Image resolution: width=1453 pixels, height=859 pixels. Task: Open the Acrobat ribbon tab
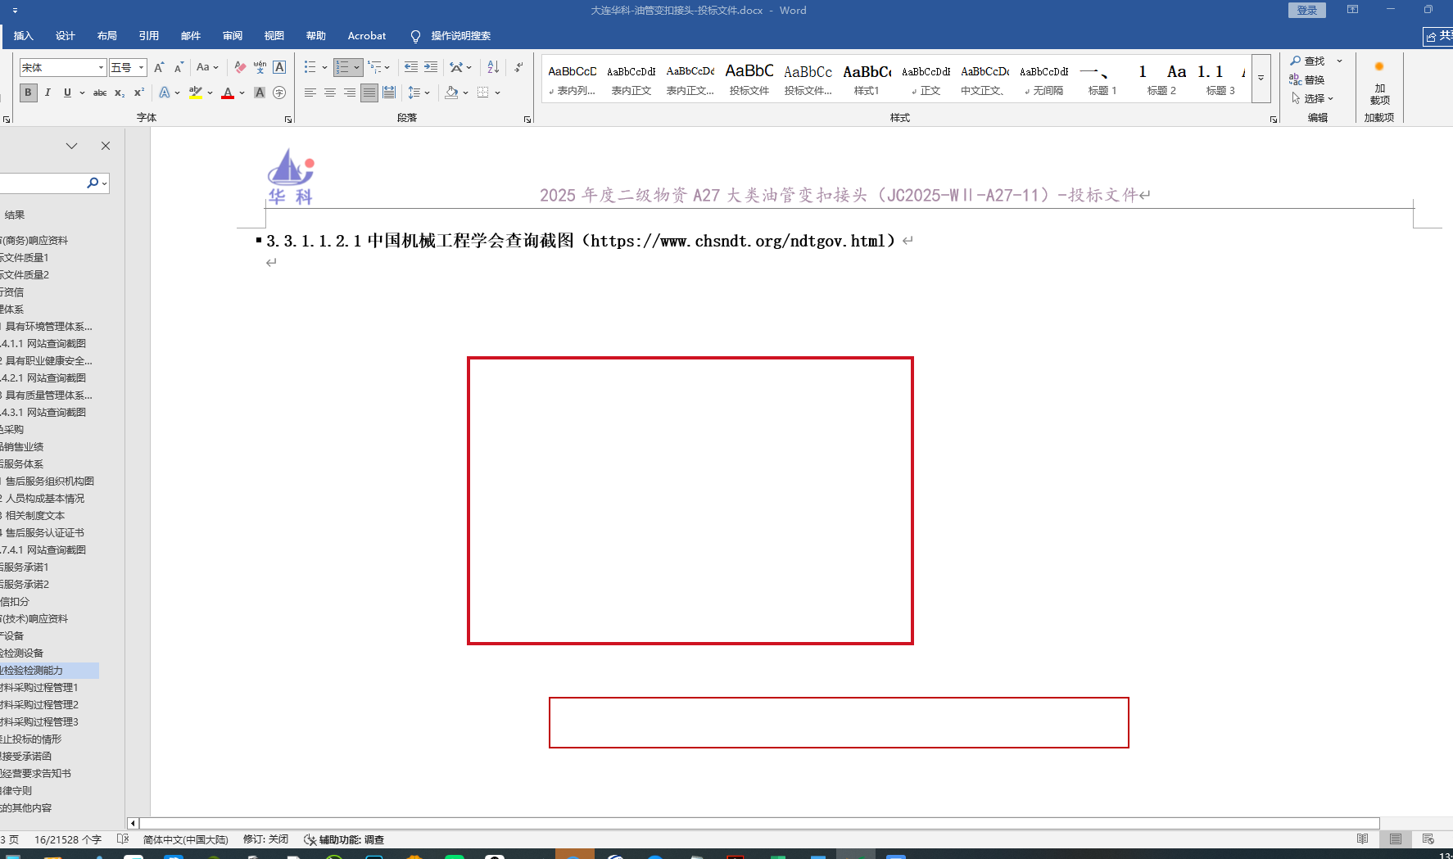click(x=367, y=36)
